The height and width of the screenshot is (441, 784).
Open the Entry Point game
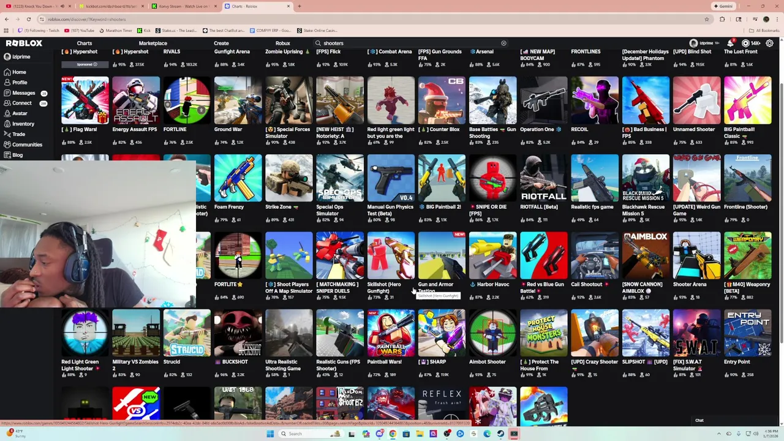click(x=747, y=333)
